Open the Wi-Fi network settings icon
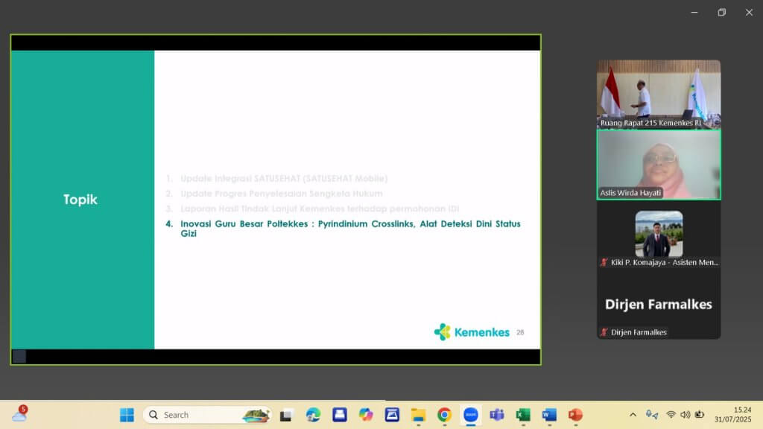 click(x=671, y=415)
